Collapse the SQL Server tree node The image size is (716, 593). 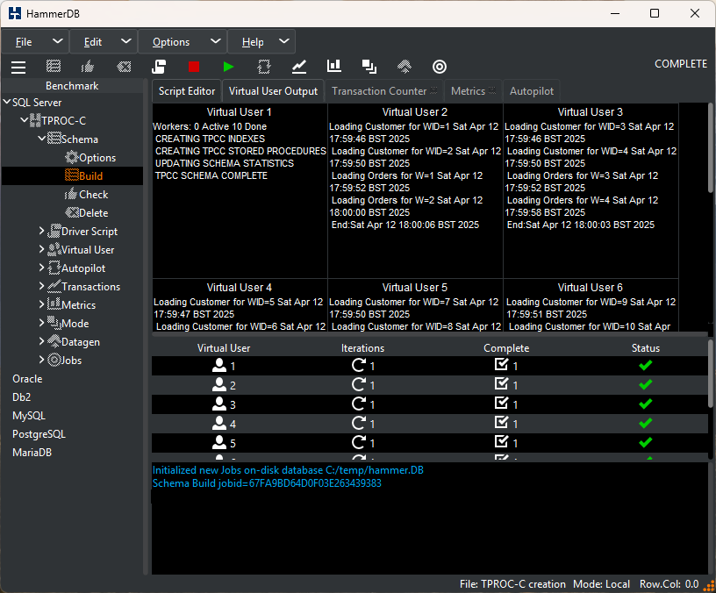tap(6, 102)
